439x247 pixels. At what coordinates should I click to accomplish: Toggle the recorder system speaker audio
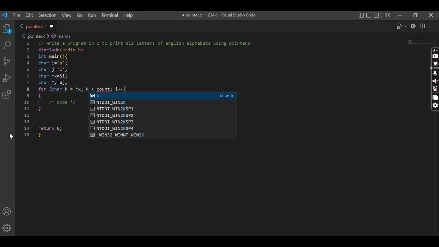click(x=435, y=81)
